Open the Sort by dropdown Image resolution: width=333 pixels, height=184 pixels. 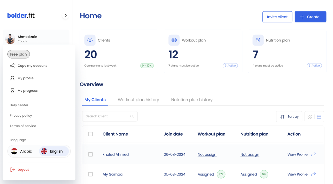[289, 117]
